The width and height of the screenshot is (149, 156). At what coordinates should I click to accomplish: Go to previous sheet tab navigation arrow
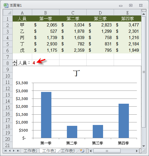point(10,151)
